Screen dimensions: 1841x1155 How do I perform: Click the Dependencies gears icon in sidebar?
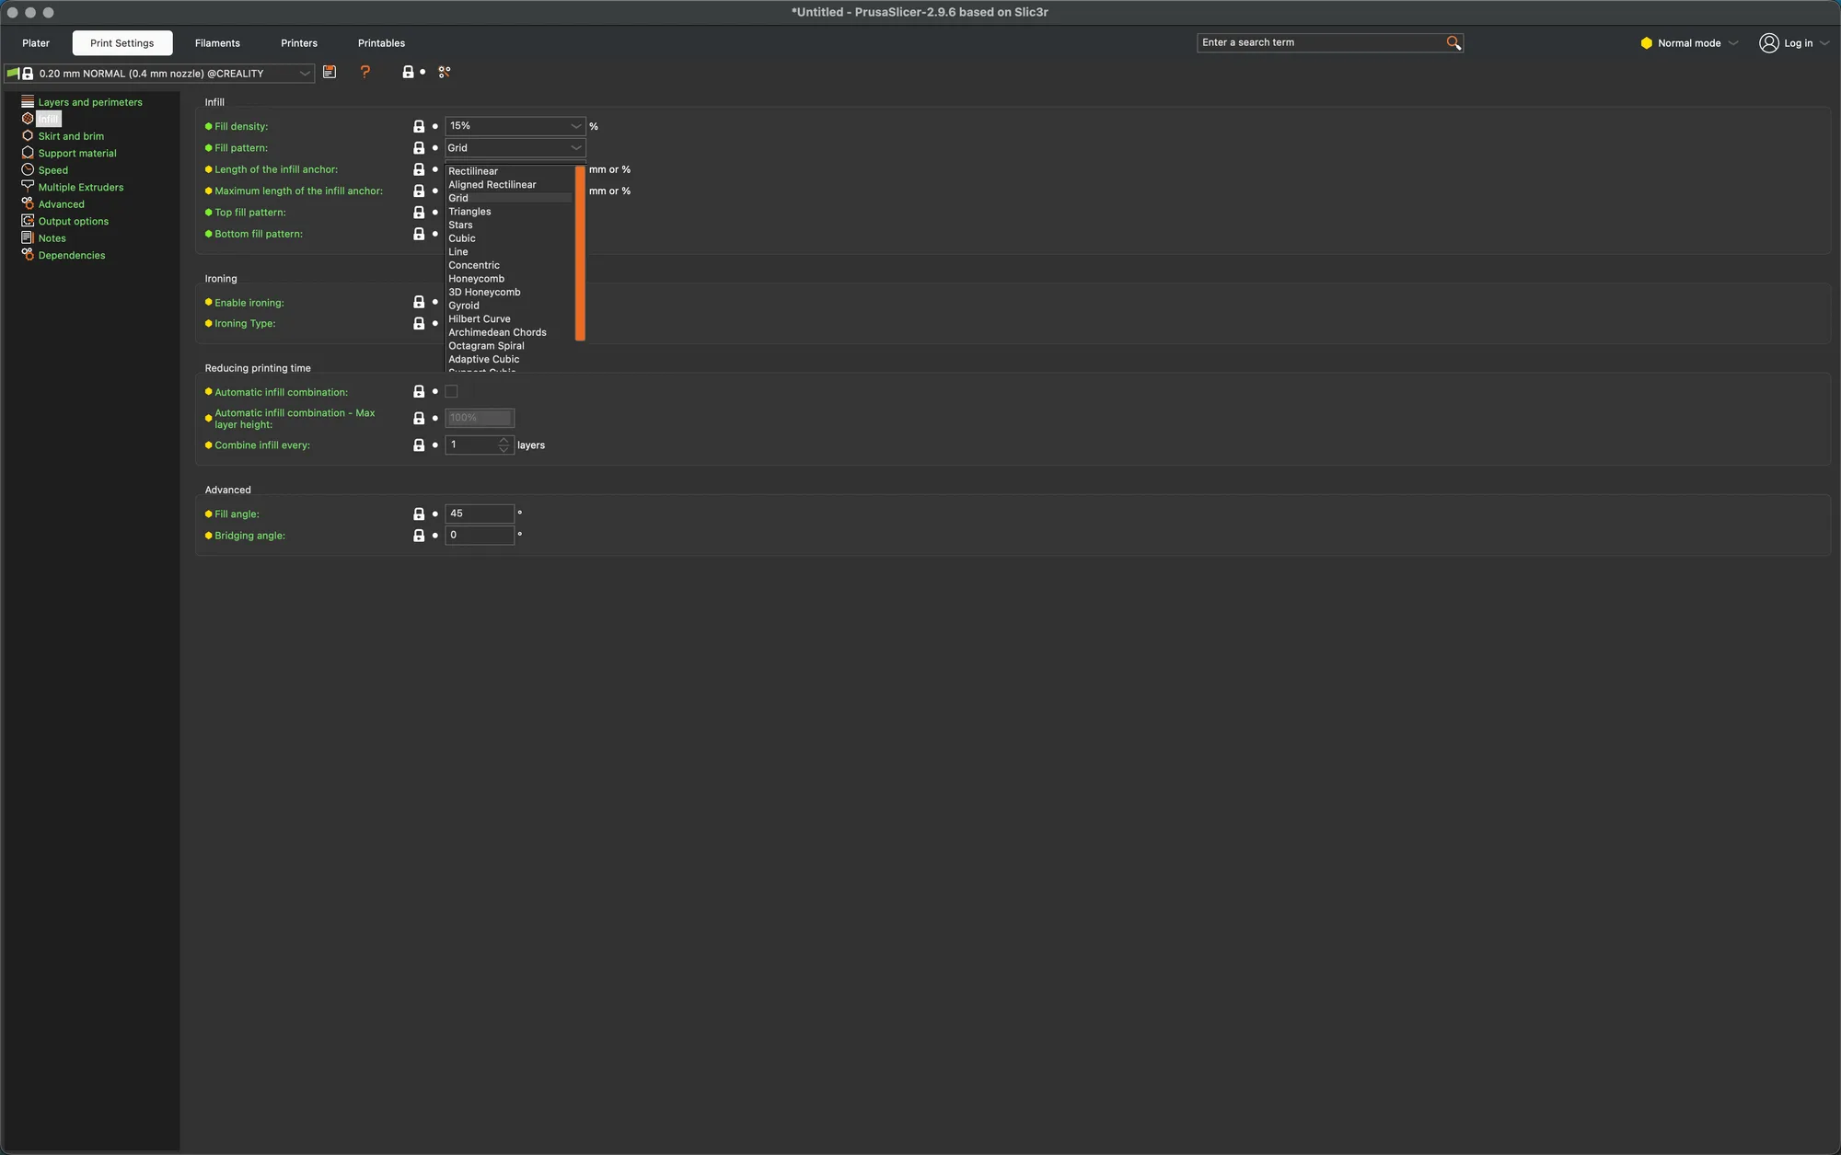pyautogui.click(x=28, y=255)
